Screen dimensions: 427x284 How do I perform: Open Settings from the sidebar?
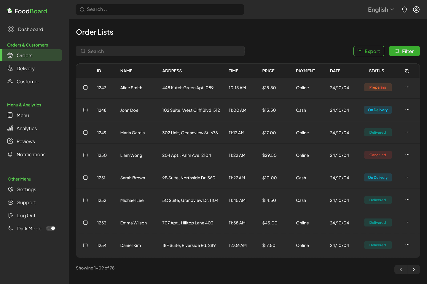click(26, 189)
